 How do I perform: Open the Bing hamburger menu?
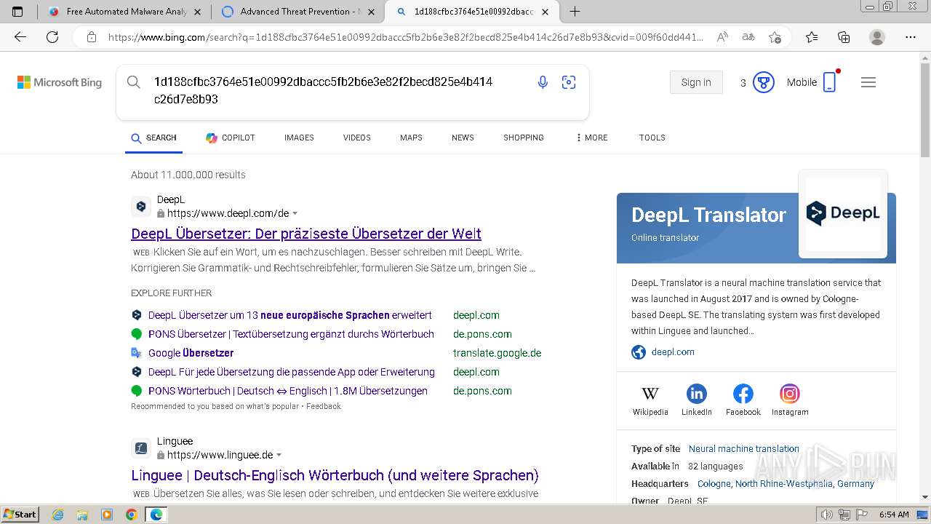(868, 82)
